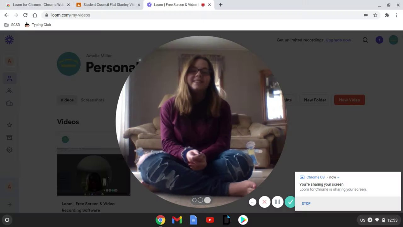Viewport: 403px width, 227px height.
Task: Go to the browser home page
Action: 35,15
